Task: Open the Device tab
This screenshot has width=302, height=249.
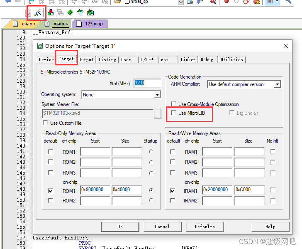Action: click(x=46, y=59)
